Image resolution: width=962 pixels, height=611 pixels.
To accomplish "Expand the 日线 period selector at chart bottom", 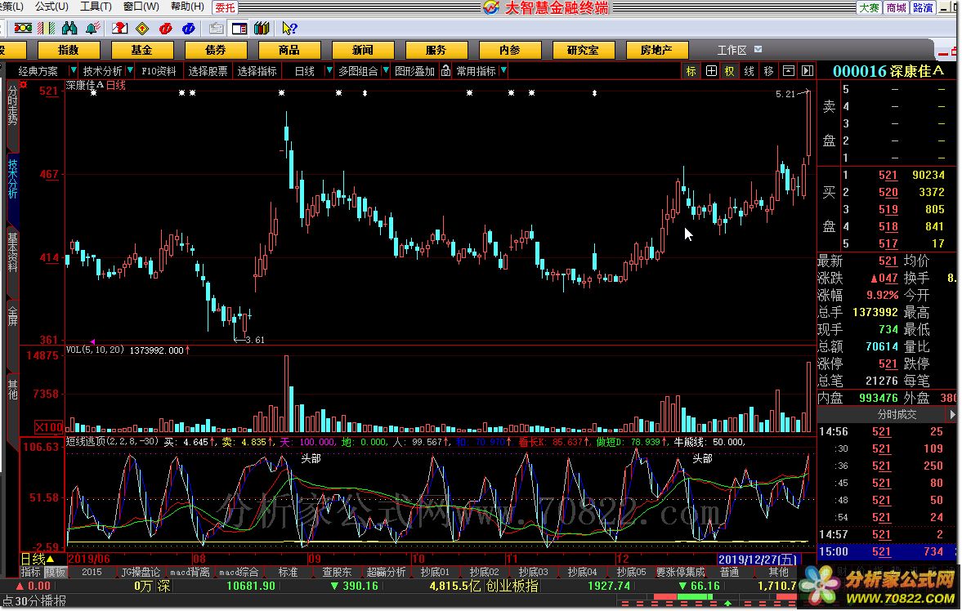I will click(51, 560).
